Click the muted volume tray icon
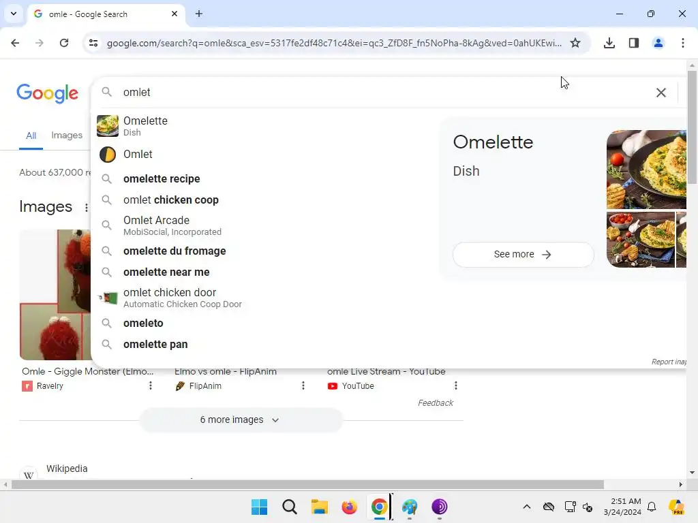The width and height of the screenshot is (698, 523). 588,507
